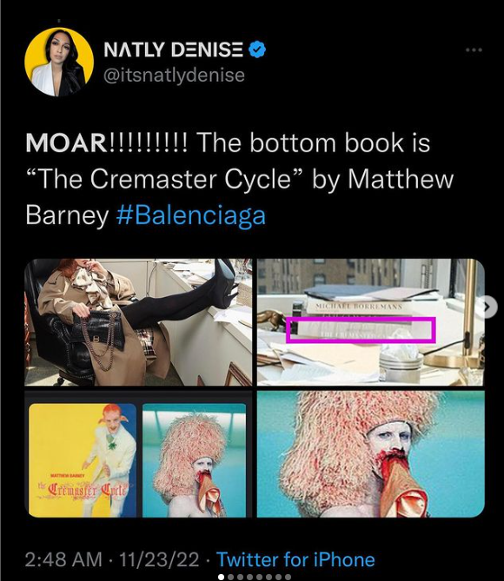Screen dimensions: 504x581
Task: Go to next slide with the chevron arrow
Action: [x=488, y=307]
